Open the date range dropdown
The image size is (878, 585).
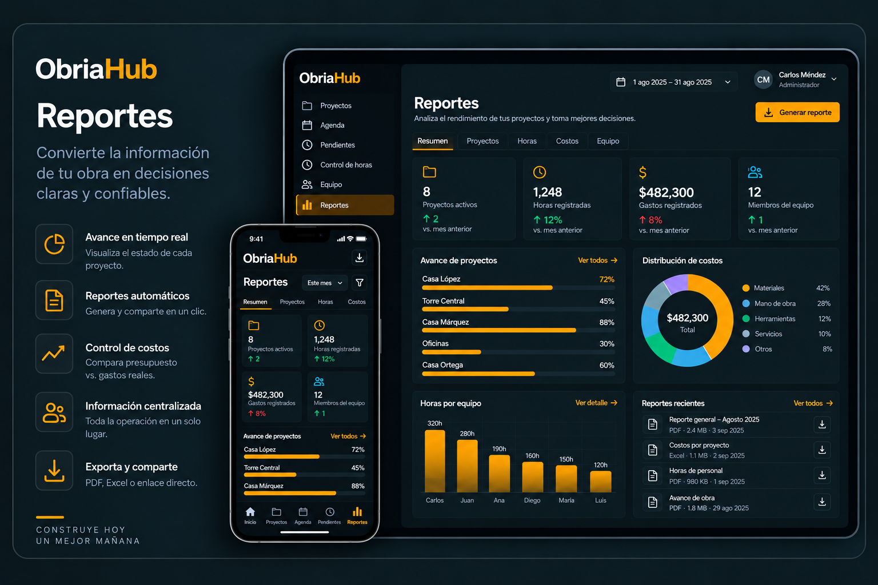coord(673,82)
